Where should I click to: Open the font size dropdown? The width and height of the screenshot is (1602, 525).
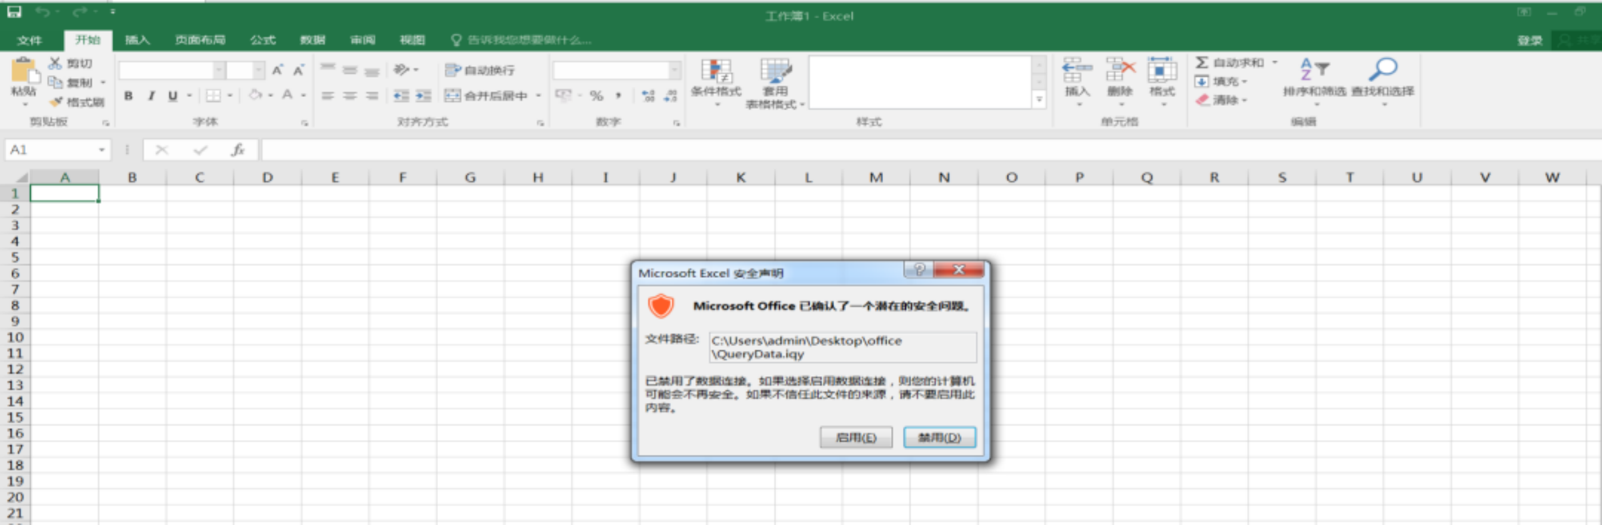(258, 70)
